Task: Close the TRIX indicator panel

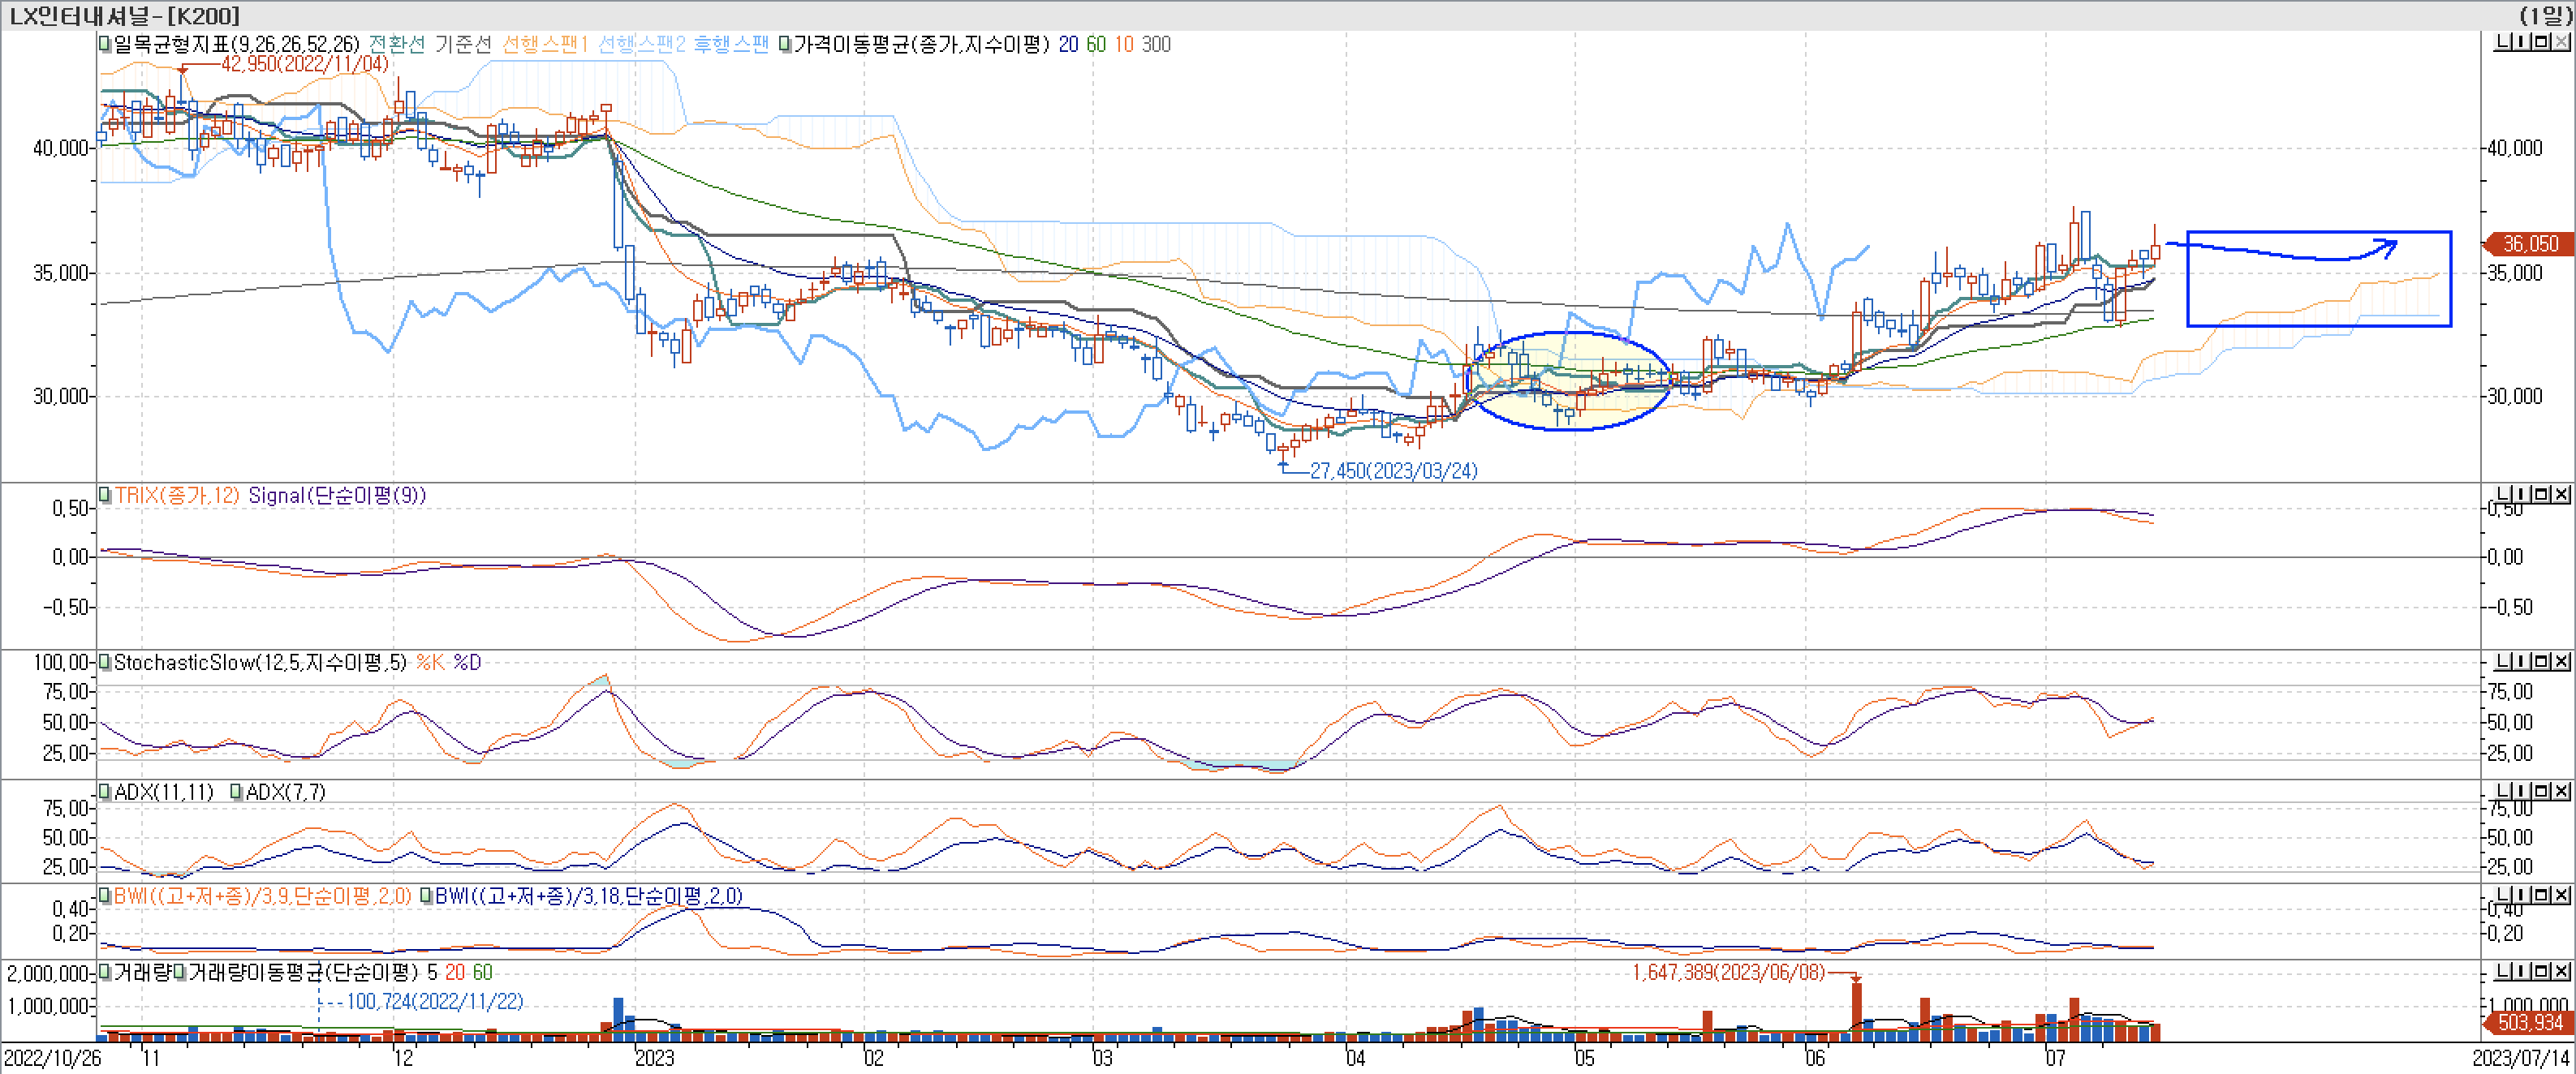Action: coord(2561,495)
